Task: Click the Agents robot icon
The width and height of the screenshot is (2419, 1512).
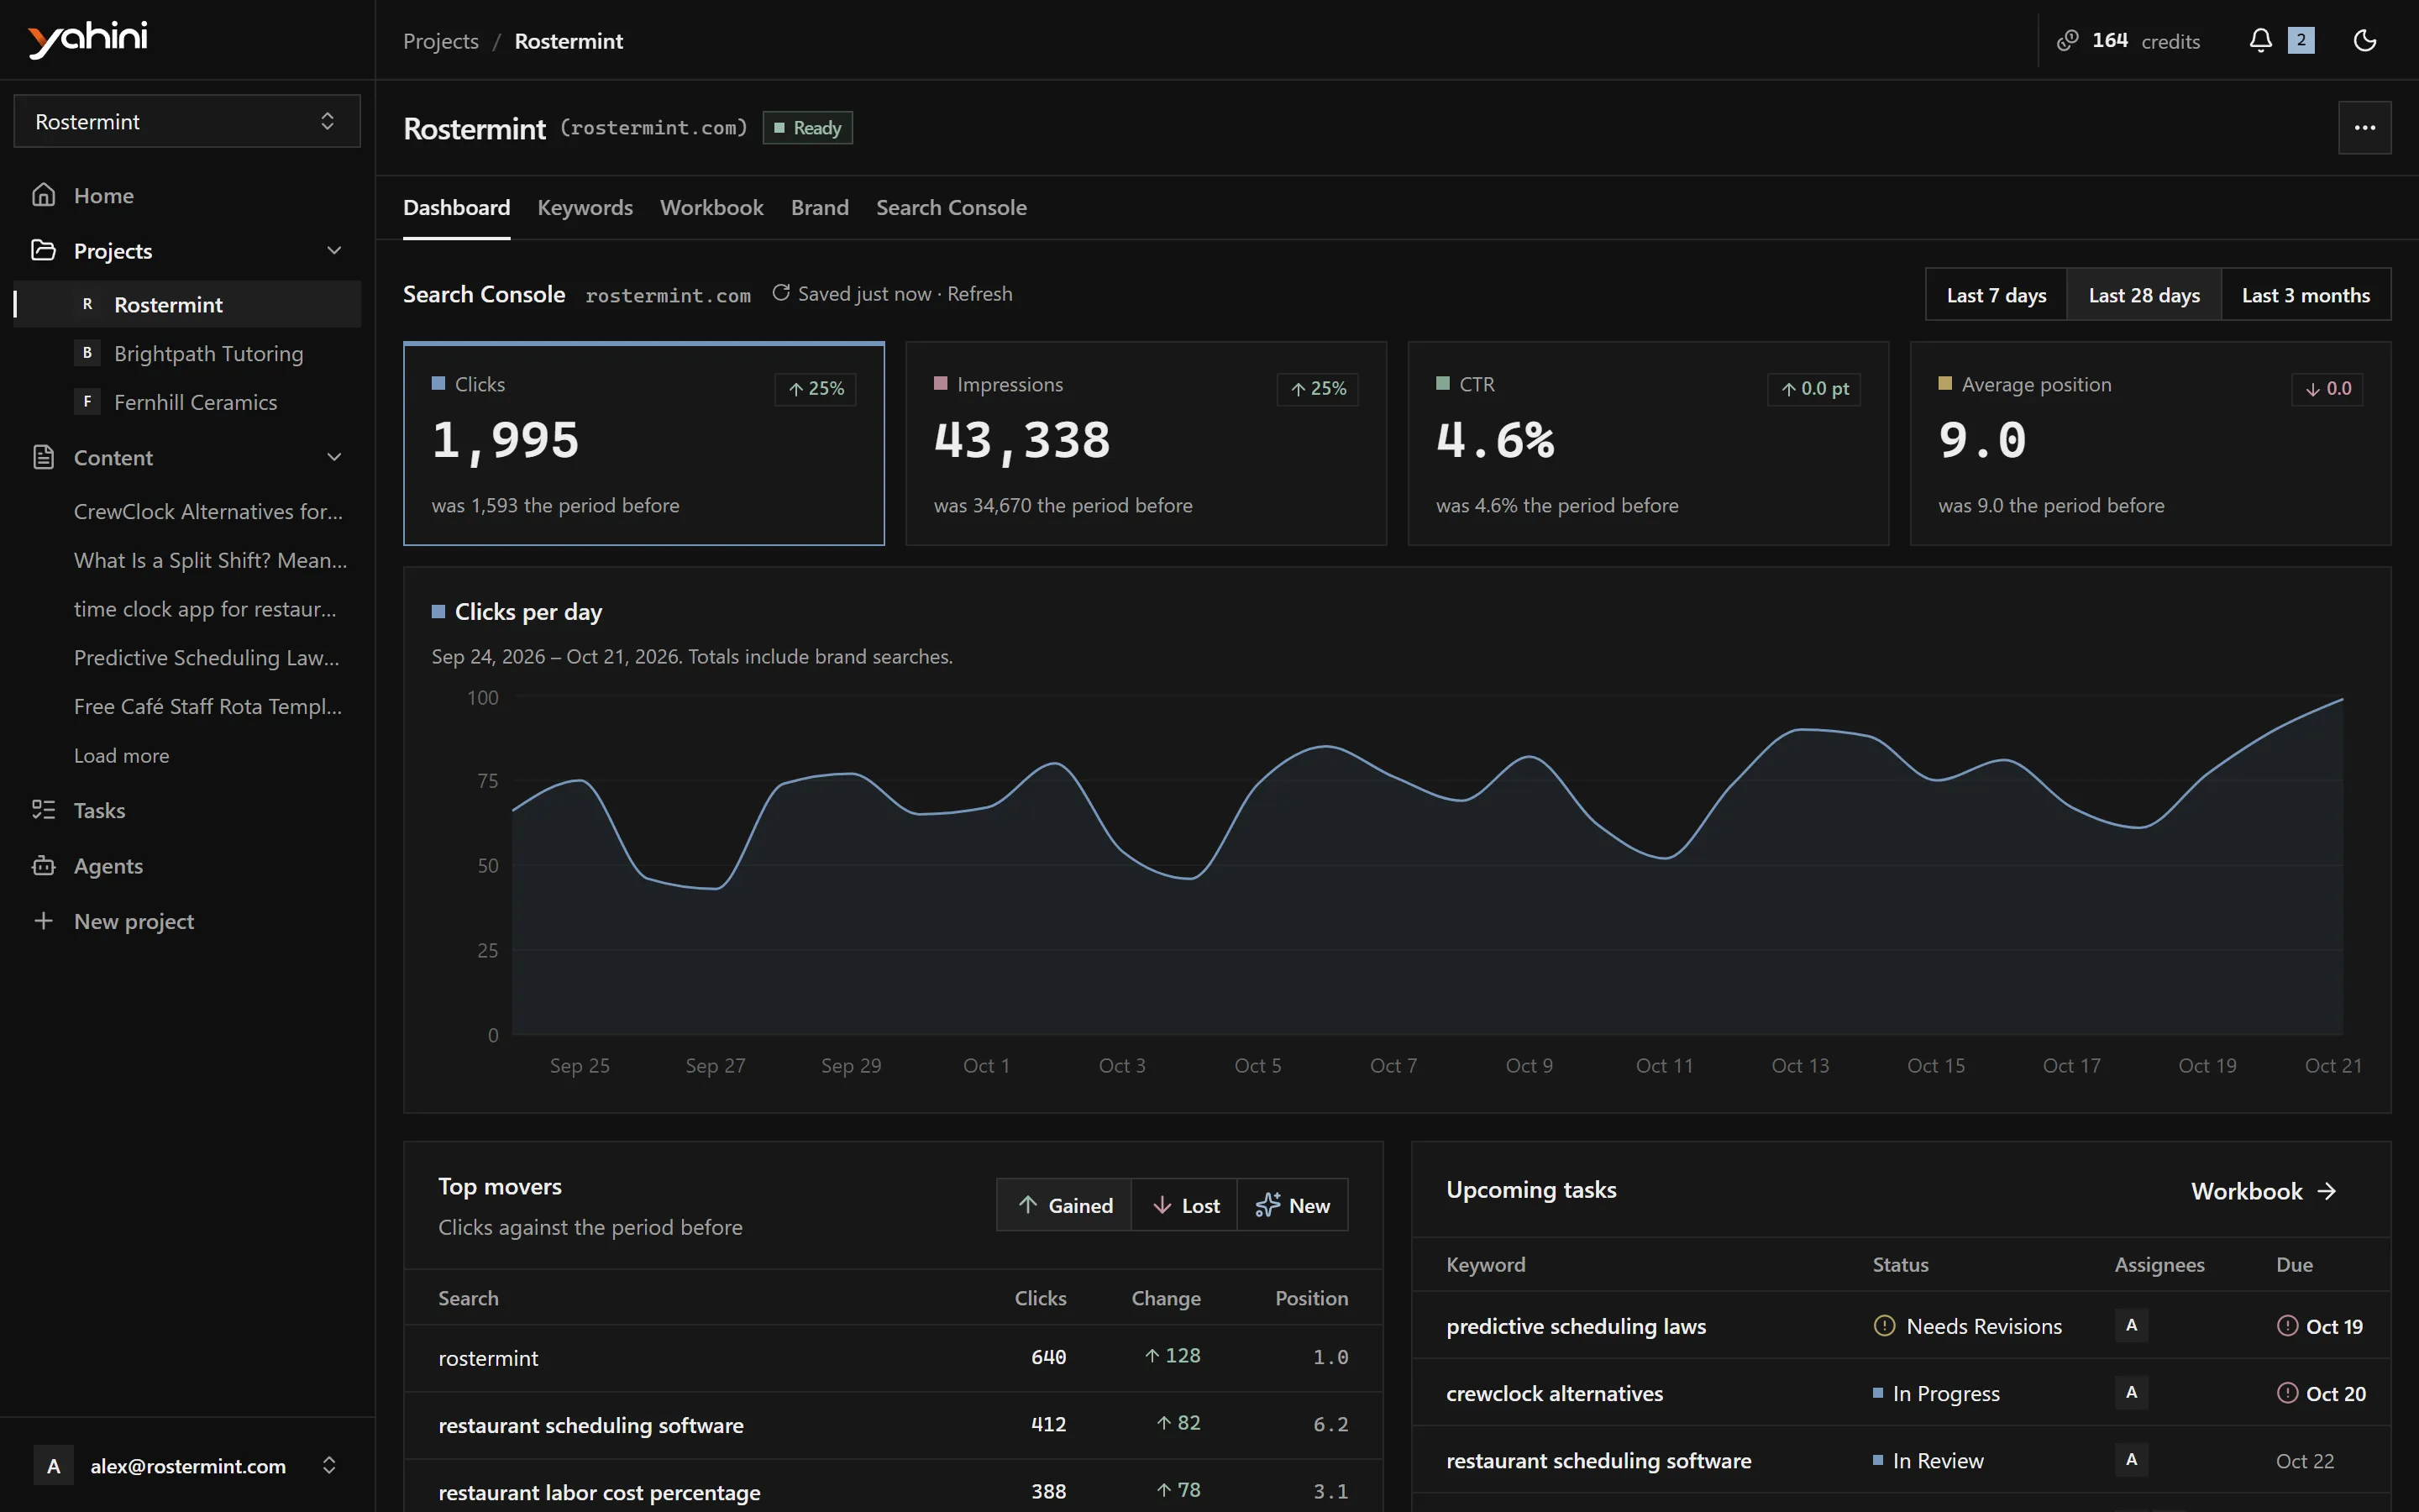Action: click(x=43, y=866)
